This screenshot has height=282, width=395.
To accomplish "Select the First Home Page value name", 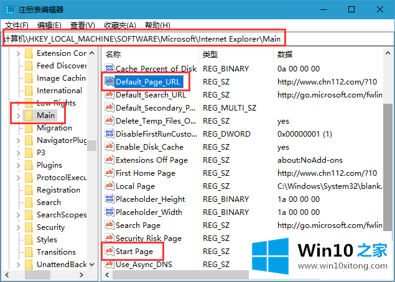I will pyautogui.click(x=146, y=173).
